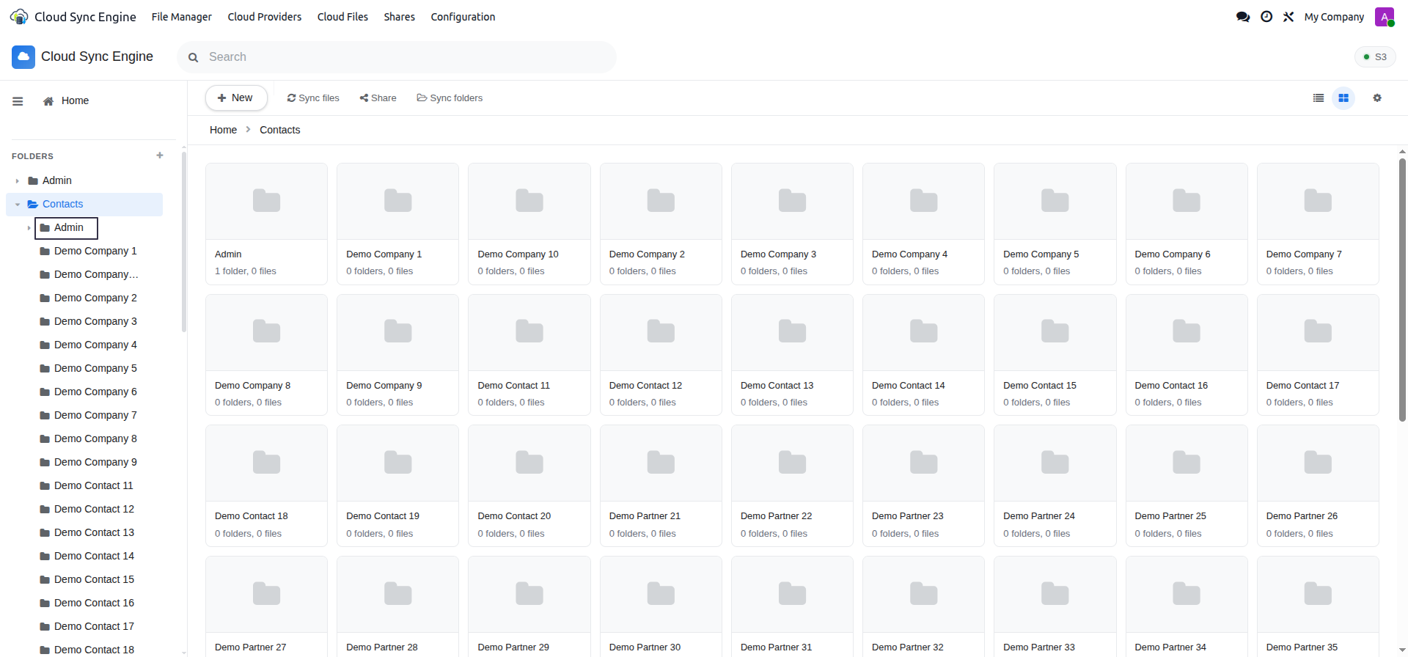Go to Home in sidebar
This screenshot has height=657, width=1408.
pos(66,101)
